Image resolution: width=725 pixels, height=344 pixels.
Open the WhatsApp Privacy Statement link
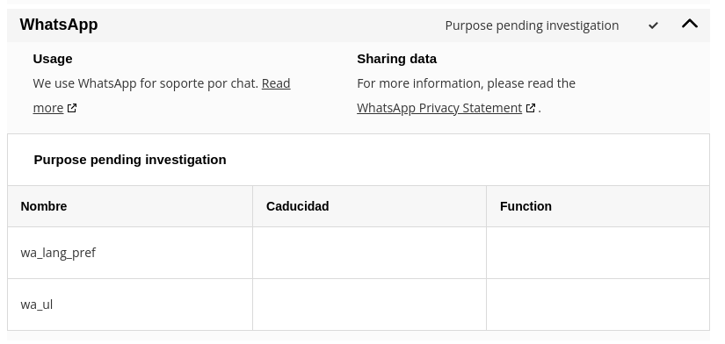(x=439, y=108)
